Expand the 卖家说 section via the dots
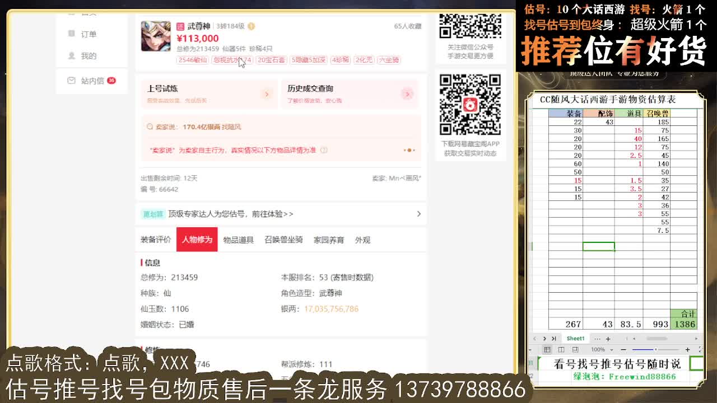Image resolution: width=717 pixels, height=403 pixels. [409, 150]
